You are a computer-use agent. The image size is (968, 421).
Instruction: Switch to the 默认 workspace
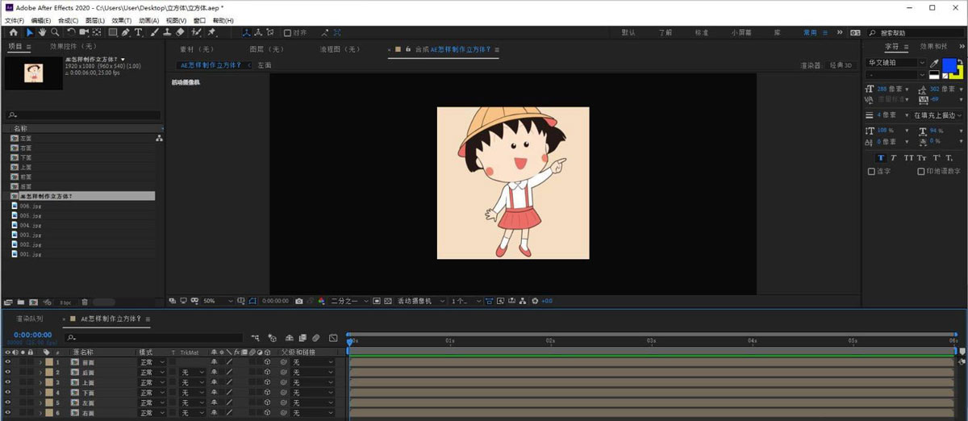tap(628, 33)
